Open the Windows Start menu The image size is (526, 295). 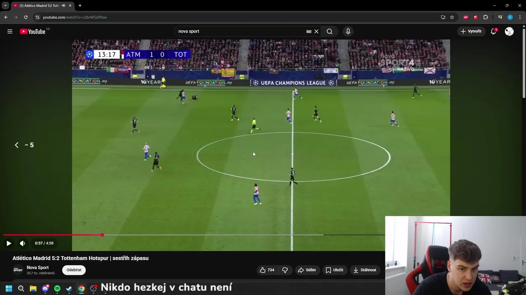click(9, 288)
